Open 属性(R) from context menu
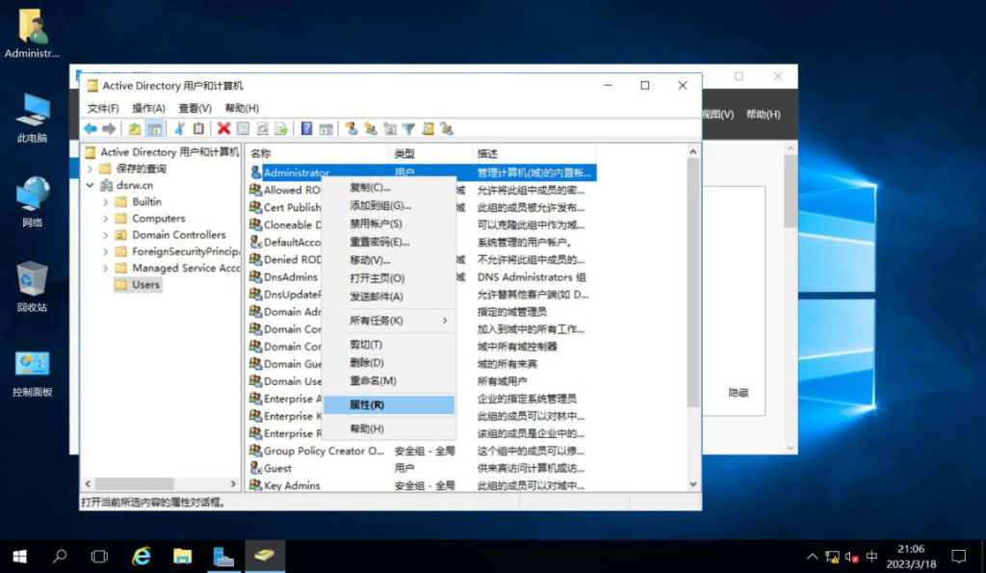The width and height of the screenshot is (986, 573). (x=389, y=405)
